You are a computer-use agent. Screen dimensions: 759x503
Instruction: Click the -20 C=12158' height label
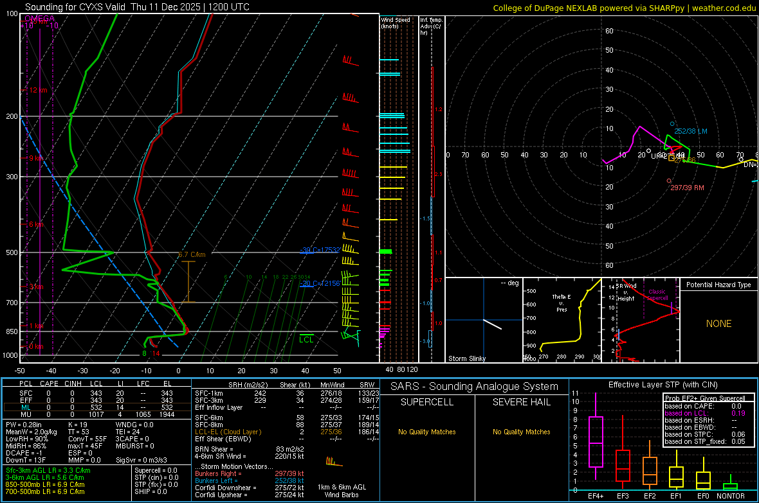320,283
